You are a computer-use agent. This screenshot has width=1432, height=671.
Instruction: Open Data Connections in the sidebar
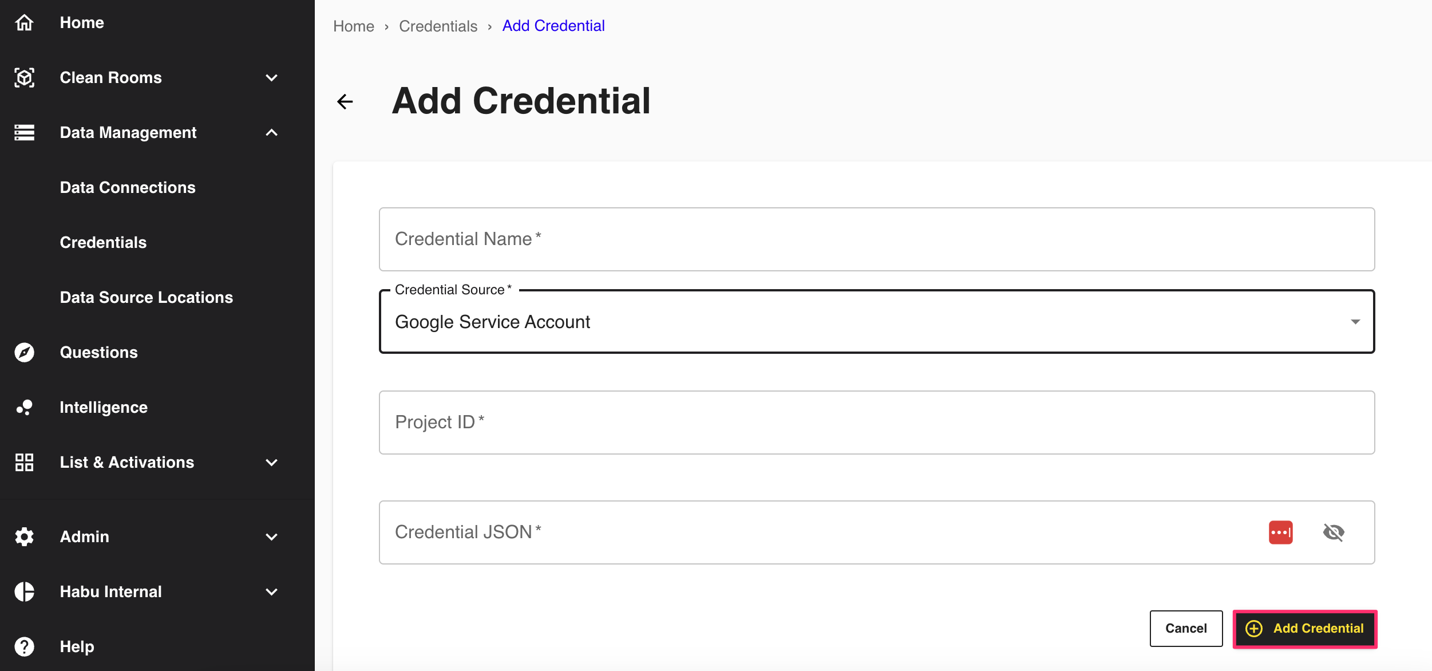pos(128,187)
